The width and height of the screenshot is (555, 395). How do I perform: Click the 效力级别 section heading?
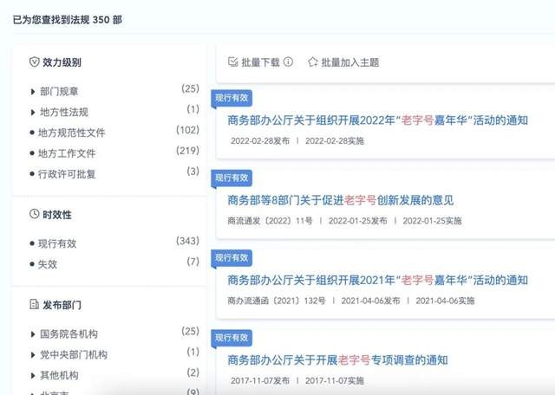pos(62,62)
